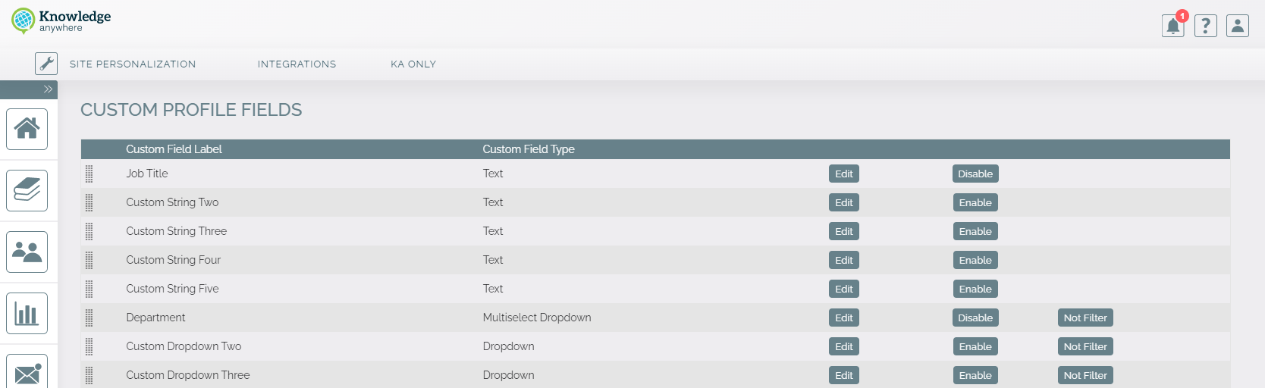Go to Home via sidebar house icon
The height and width of the screenshot is (388, 1265).
point(27,129)
